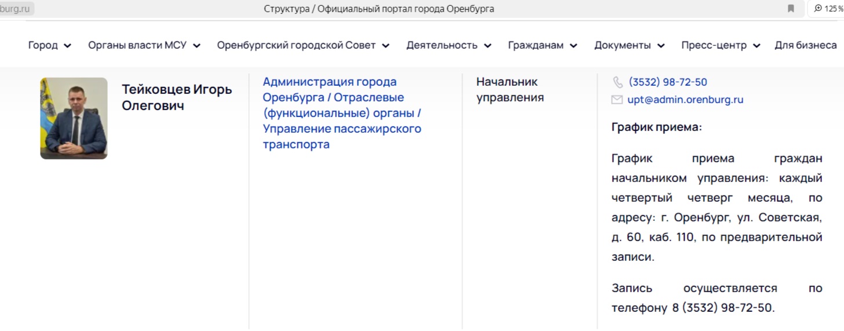Open the Органы власти МСУ menu
Viewport: 844px width, 331px height.
[x=137, y=45]
